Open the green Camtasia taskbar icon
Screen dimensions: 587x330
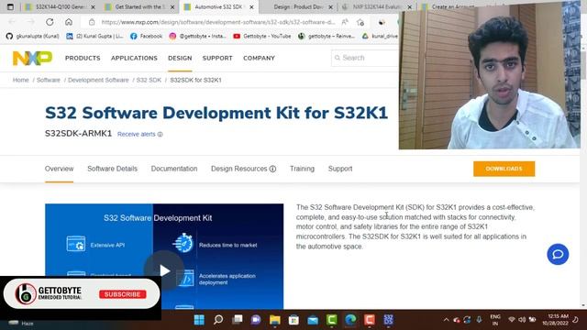[x=332, y=320]
